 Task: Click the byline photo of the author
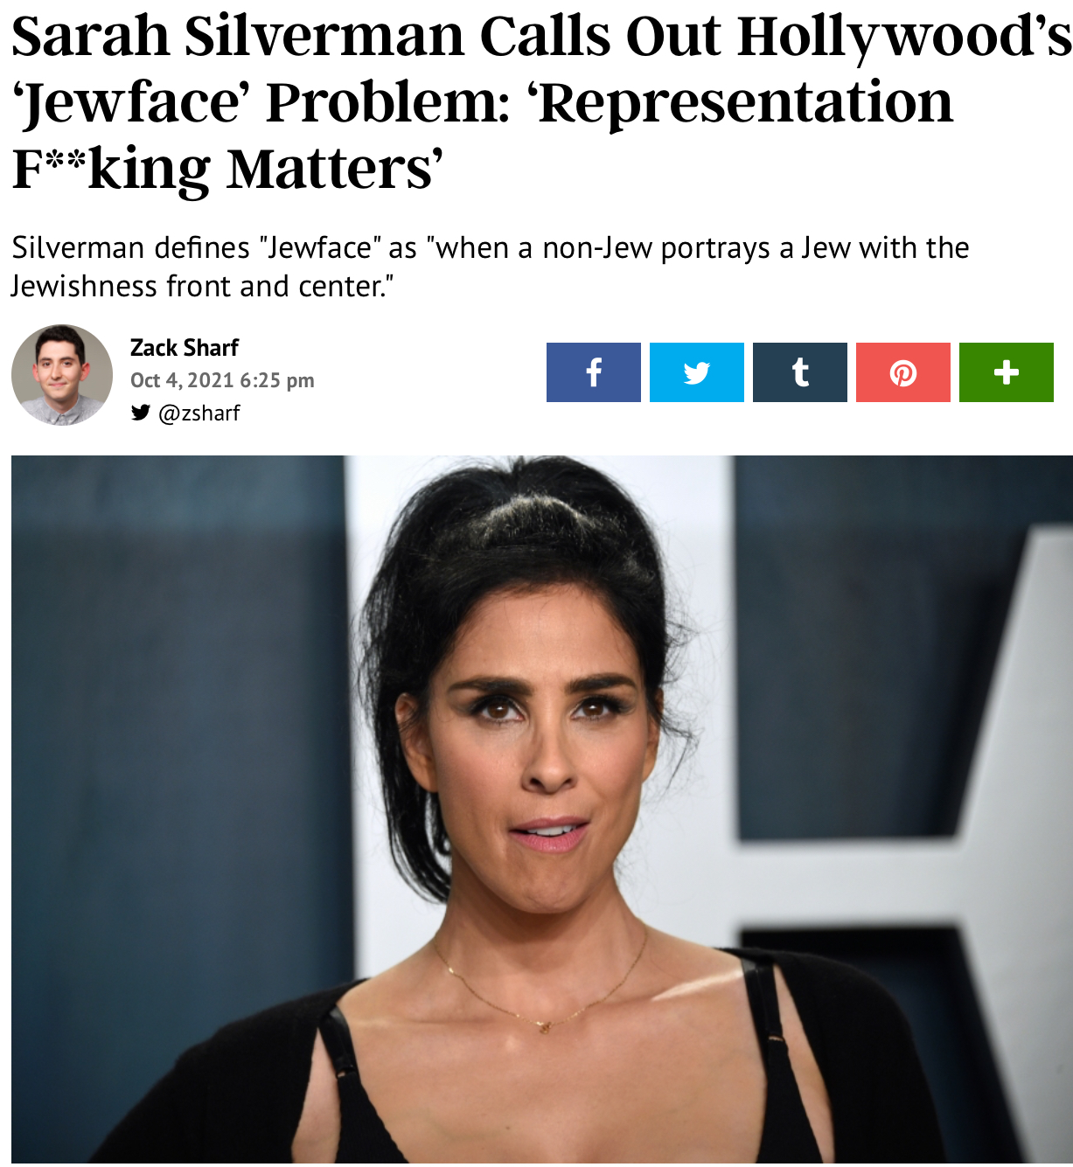[62, 375]
